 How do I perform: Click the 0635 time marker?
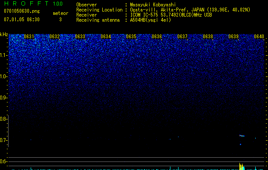(131, 37)
